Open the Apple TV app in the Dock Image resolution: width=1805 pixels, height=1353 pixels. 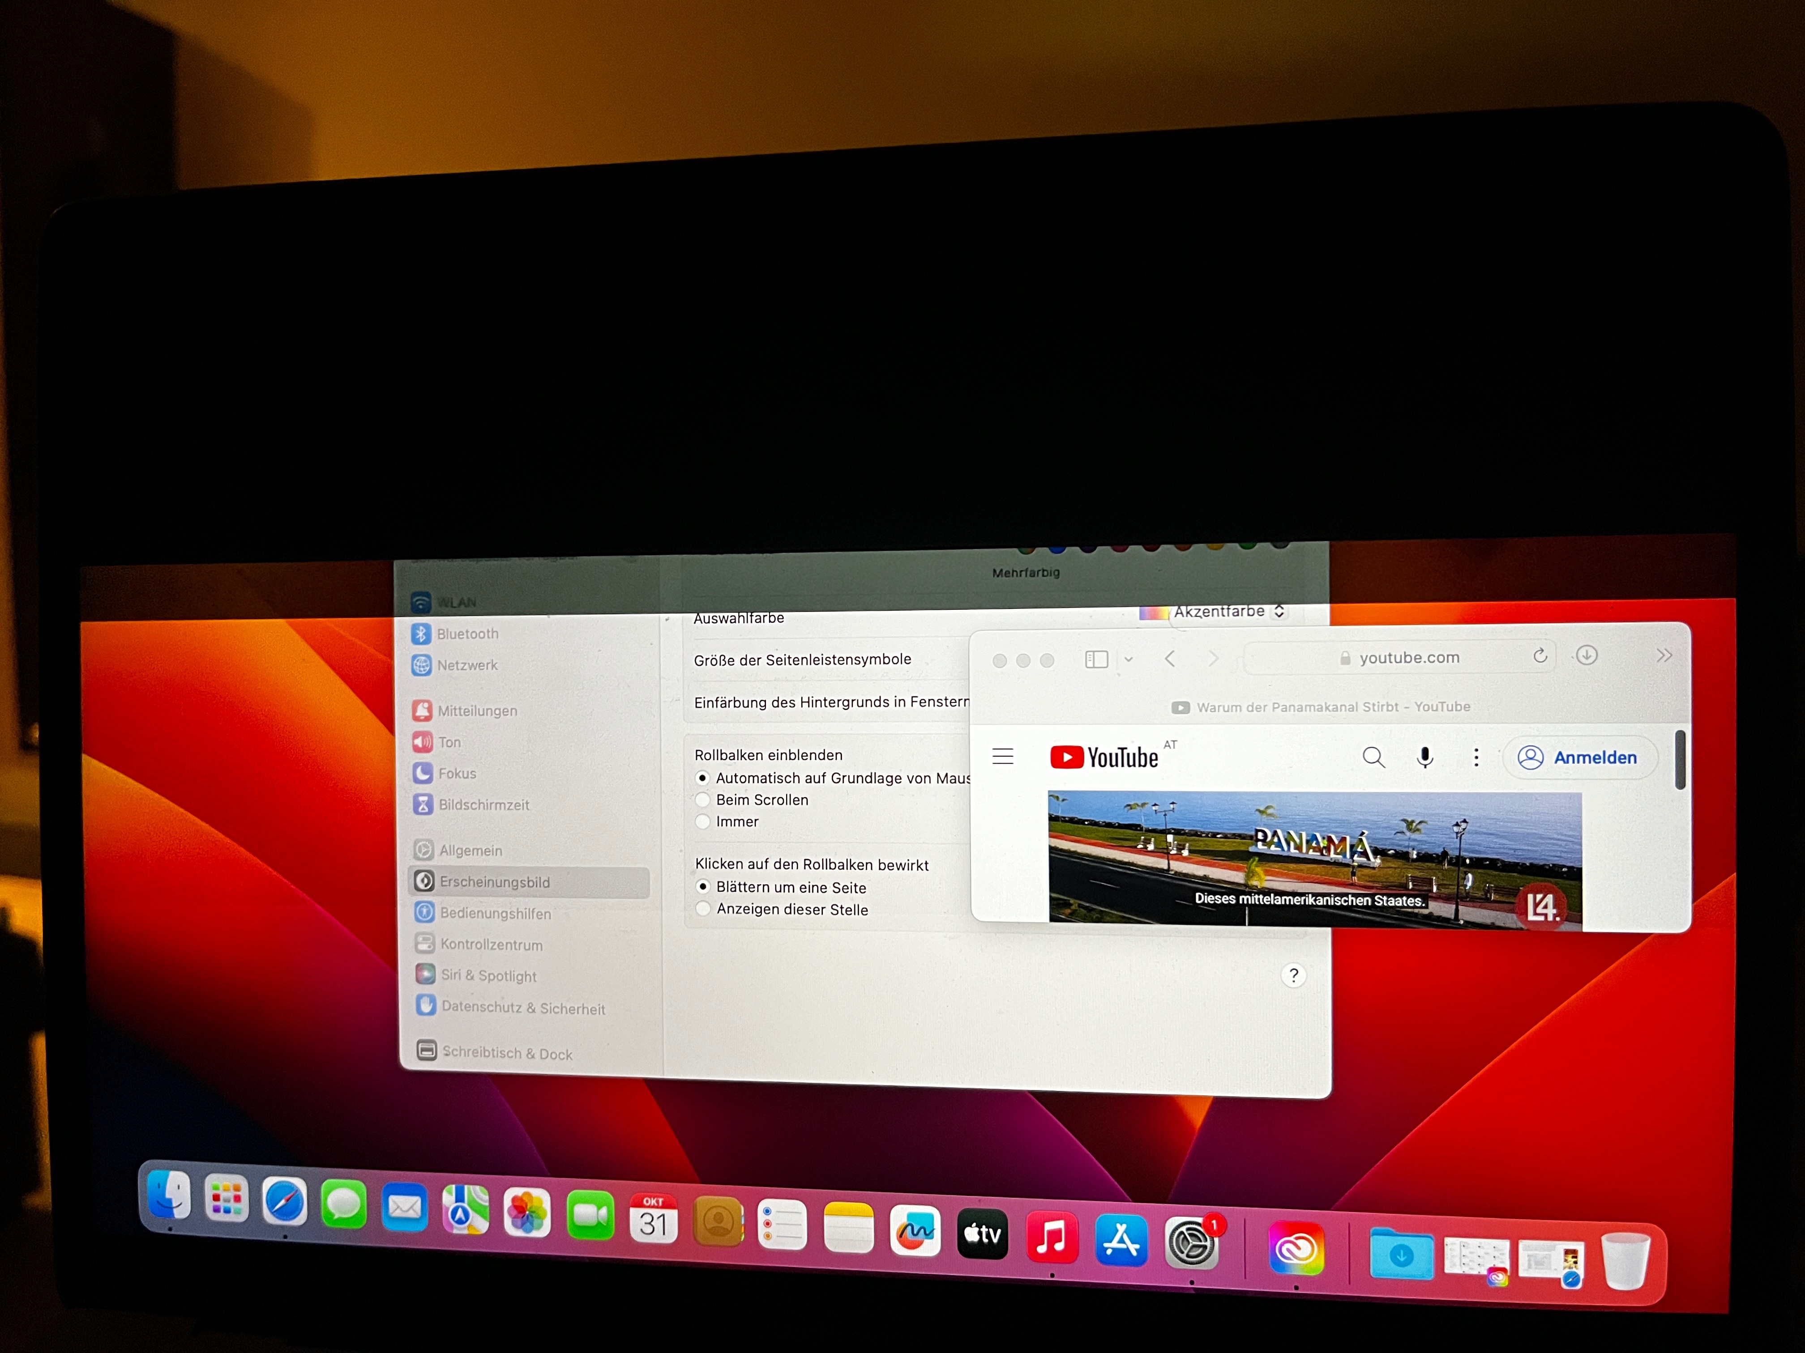(x=983, y=1235)
